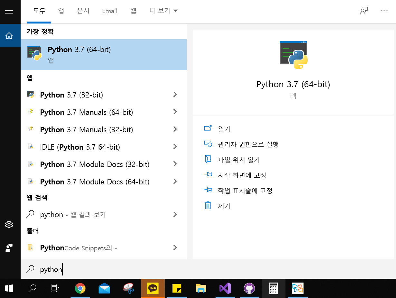Image resolution: width=396 pixels, height=298 pixels.
Task: Expand PythonCode Snippets folder arrow
Action: pos(175,247)
